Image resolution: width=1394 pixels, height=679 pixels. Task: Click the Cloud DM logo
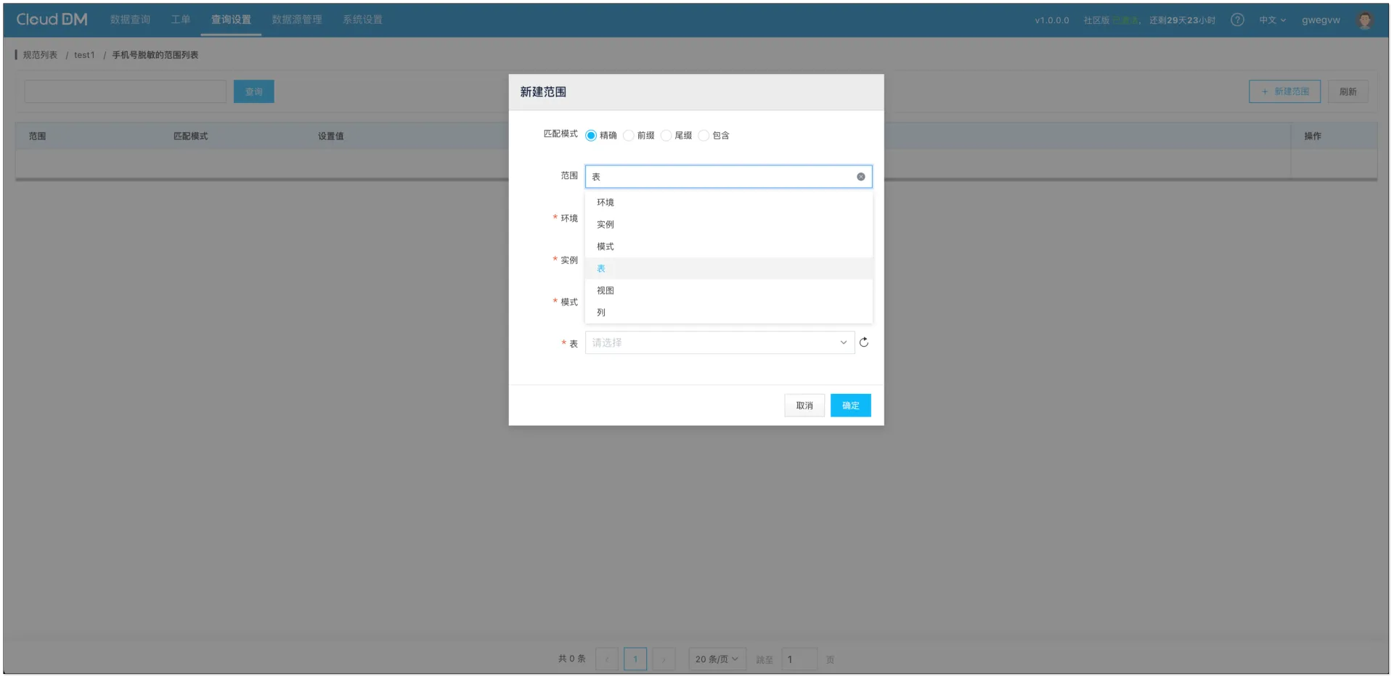tap(52, 20)
